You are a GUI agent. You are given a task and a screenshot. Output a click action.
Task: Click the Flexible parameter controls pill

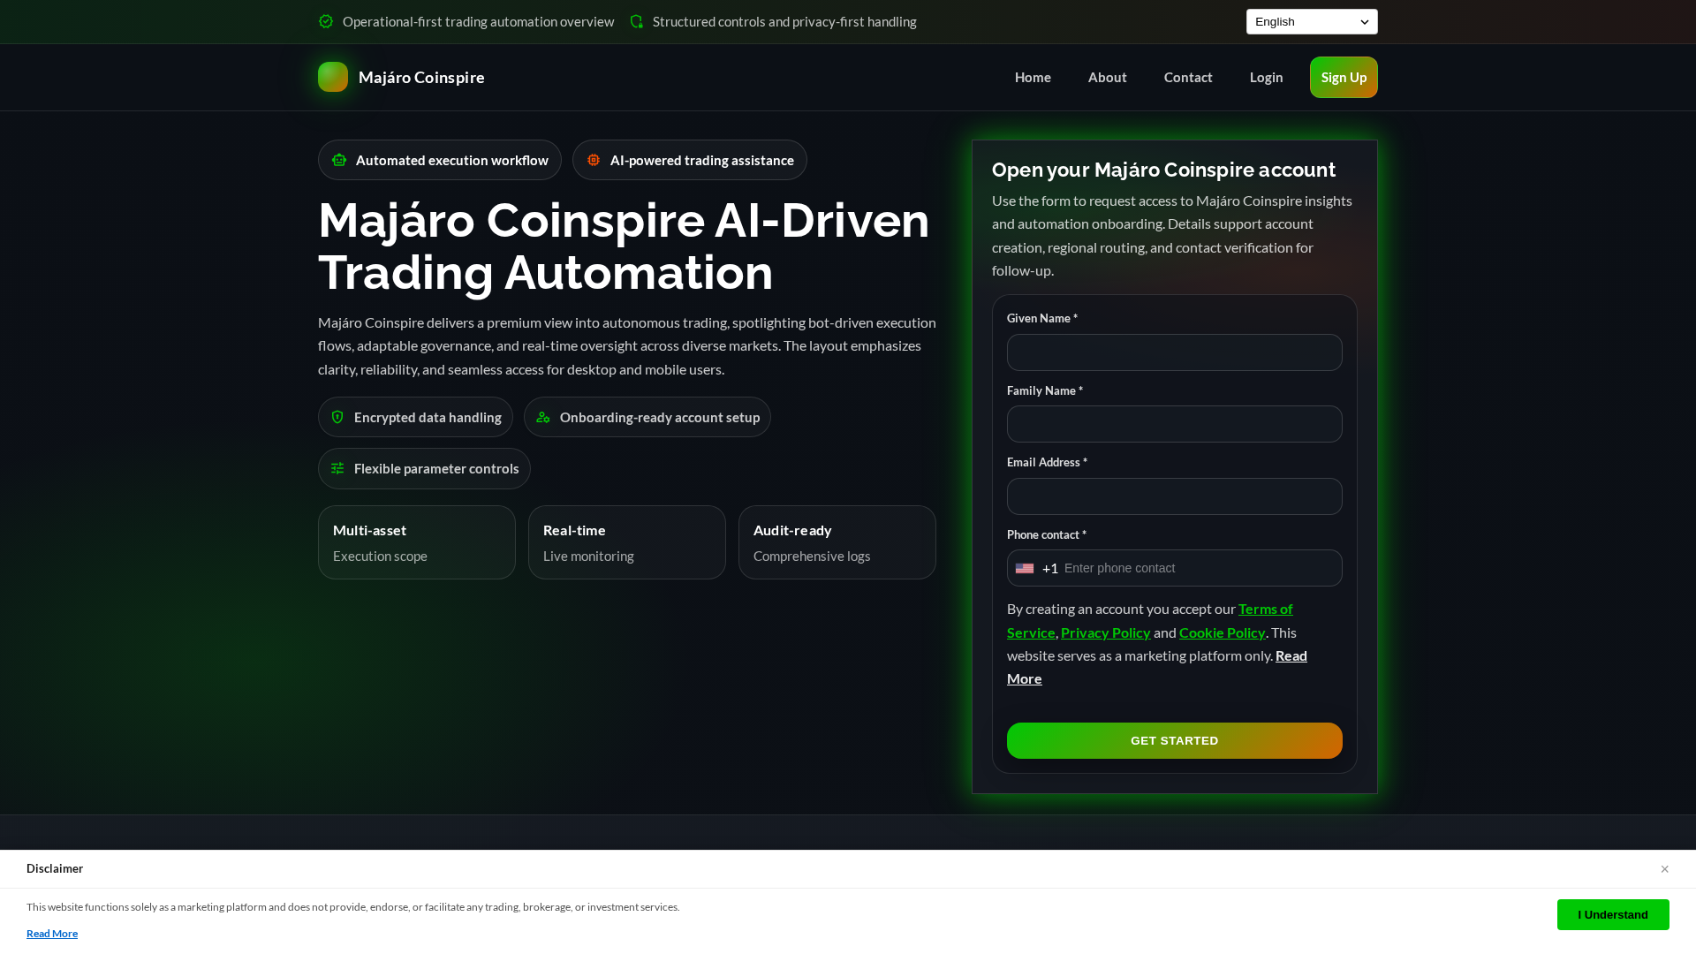click(424, 468)
